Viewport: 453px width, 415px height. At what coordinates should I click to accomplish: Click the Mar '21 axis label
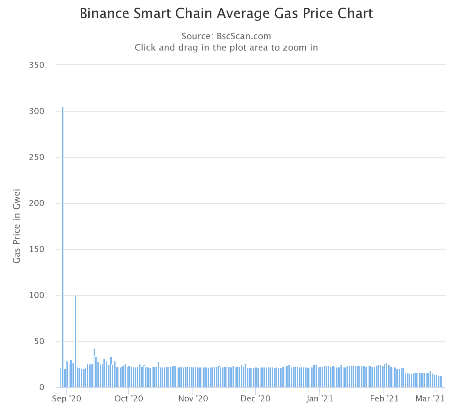[x=430, y=398]
